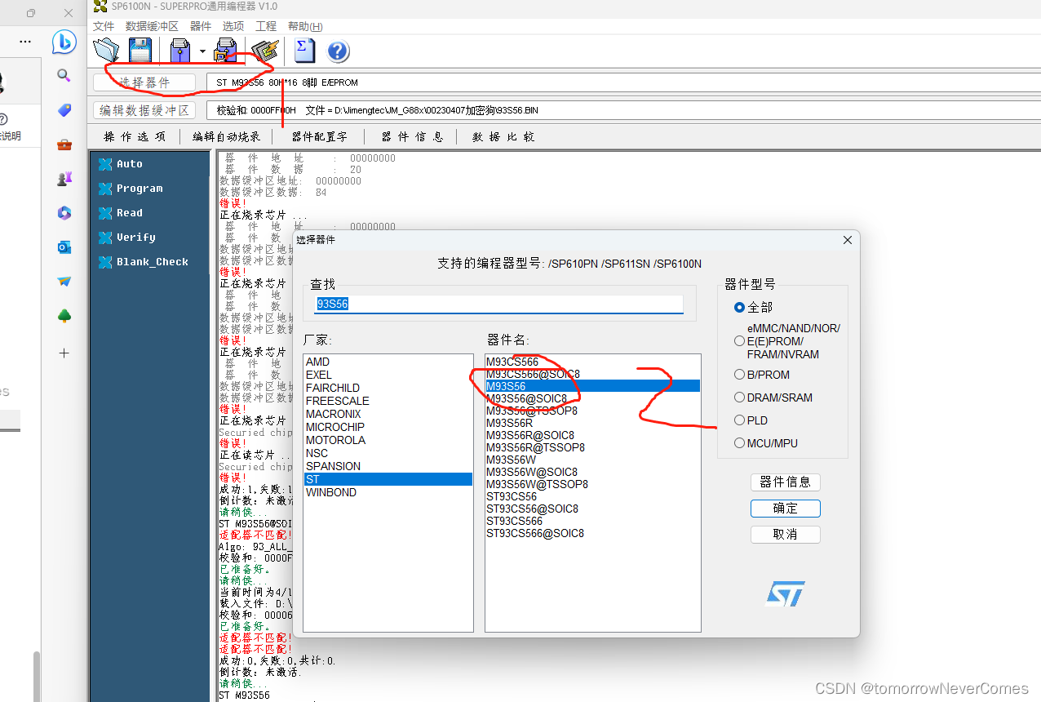
Task: Click plus icon in browser sidebar
Action: click(64, 353)
